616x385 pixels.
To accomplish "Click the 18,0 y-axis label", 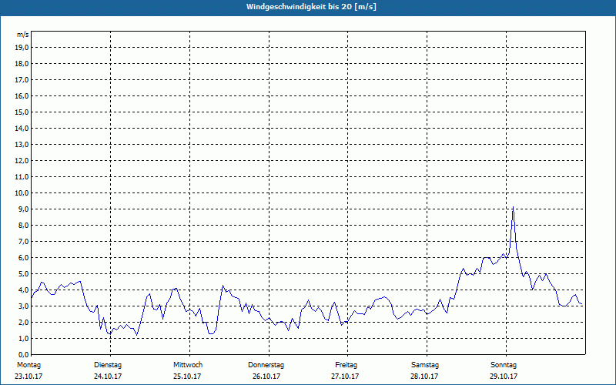I will pyautogui.click(x=22, y=64).
